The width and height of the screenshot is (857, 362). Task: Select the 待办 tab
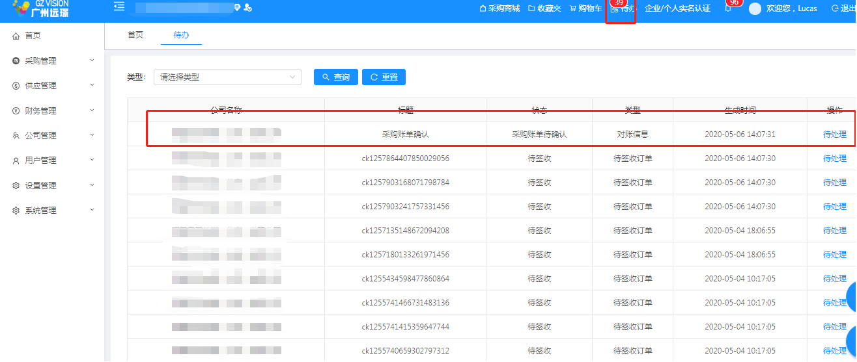pos(181,35)
